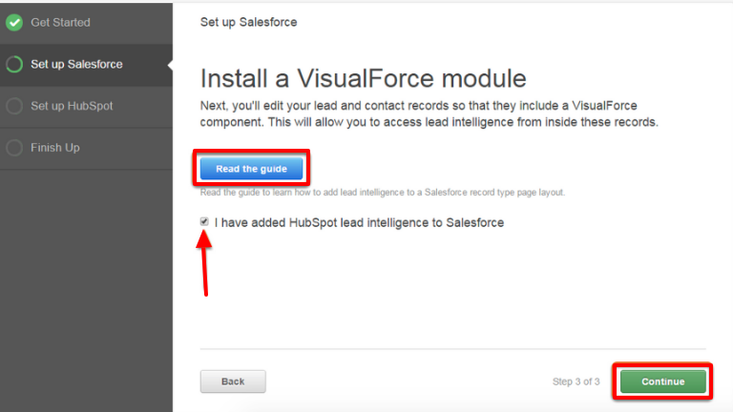Click the helper text under Read the guide
This screenshot has height=412, width=733.
tap(382, 193)
